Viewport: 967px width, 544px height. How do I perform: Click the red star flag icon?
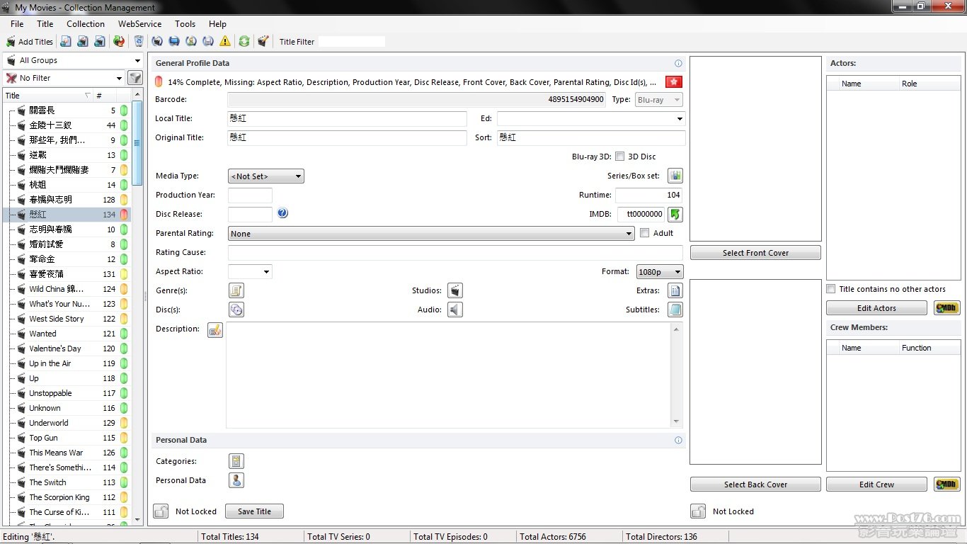(x=674, y=81)
